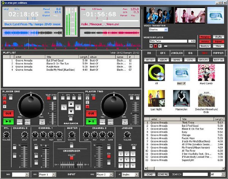Open the CH1 Player 1 input dropdown

[54, 174]
